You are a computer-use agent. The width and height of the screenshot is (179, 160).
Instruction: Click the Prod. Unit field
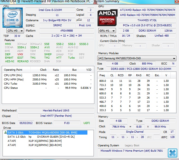click(x=85, y=25)
